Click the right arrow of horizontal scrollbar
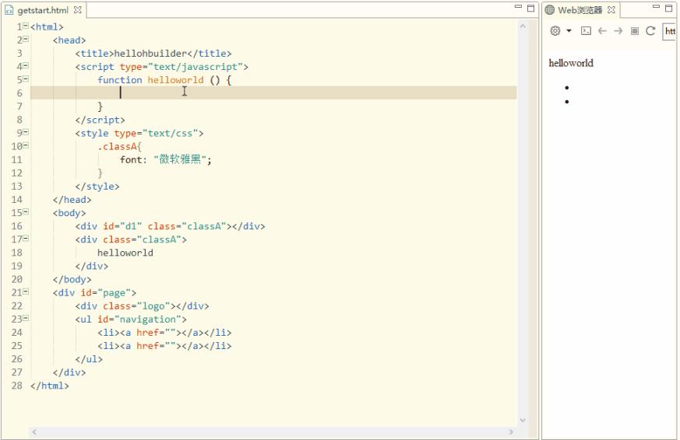The image size is (680, 440). click(x=511, y=431)
